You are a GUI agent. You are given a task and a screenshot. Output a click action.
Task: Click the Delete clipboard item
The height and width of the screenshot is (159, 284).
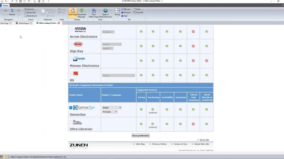click(x=51, y=16)
